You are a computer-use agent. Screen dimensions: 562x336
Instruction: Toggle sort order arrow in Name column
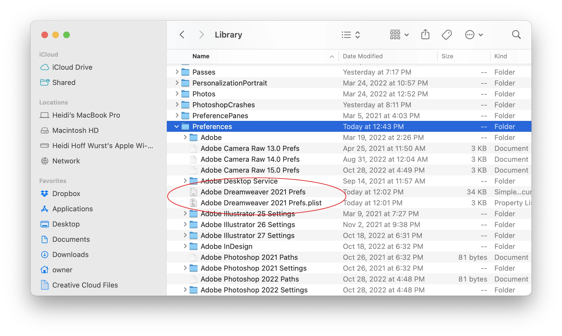click(331, 56)
